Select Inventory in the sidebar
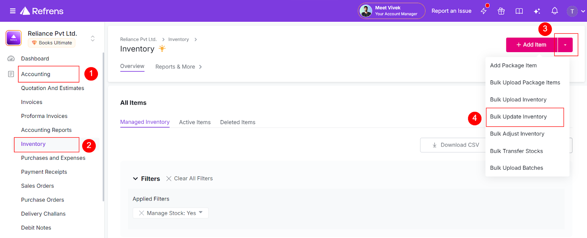This screenshot has height=238, width=587. pos(33,144)
